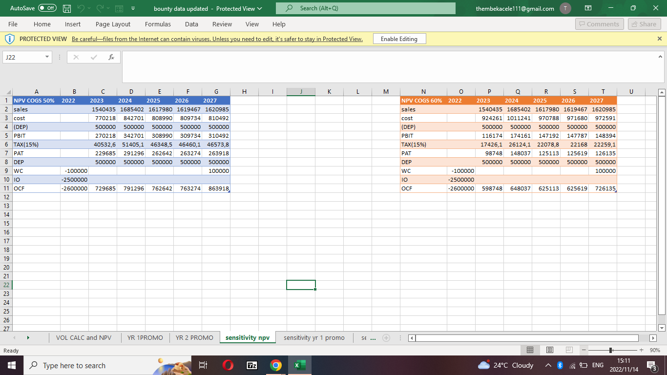Click the horizontal scrollbar left arrow
This screenshot has height=375, width=667.
point(412,338)
